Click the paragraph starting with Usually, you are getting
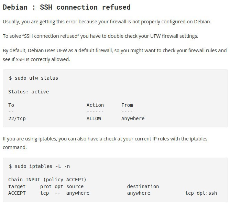 pos(107,22)
